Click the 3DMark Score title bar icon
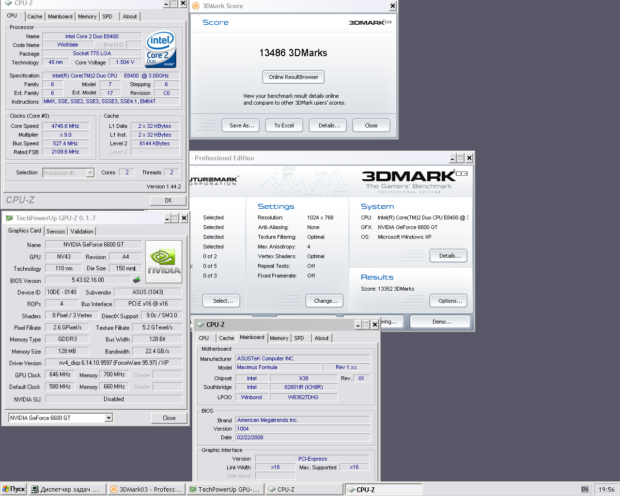This screenshot has height=496, width=620. point(196,6)
